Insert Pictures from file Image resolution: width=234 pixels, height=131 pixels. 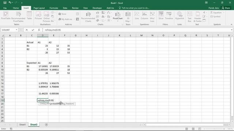pos(38,16)
